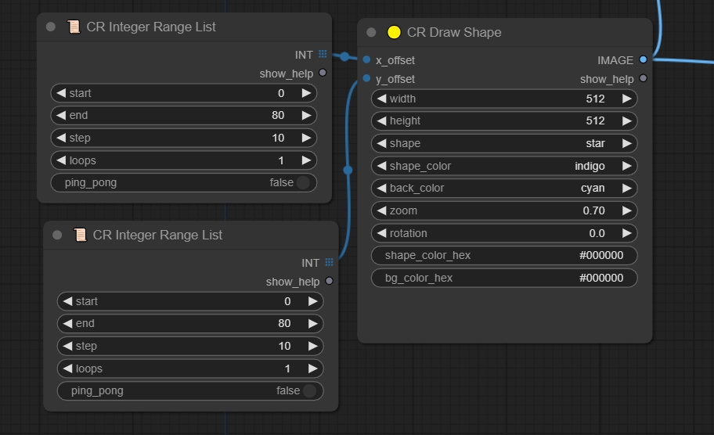Open the shape_color dropdown showing indigo

503,166
